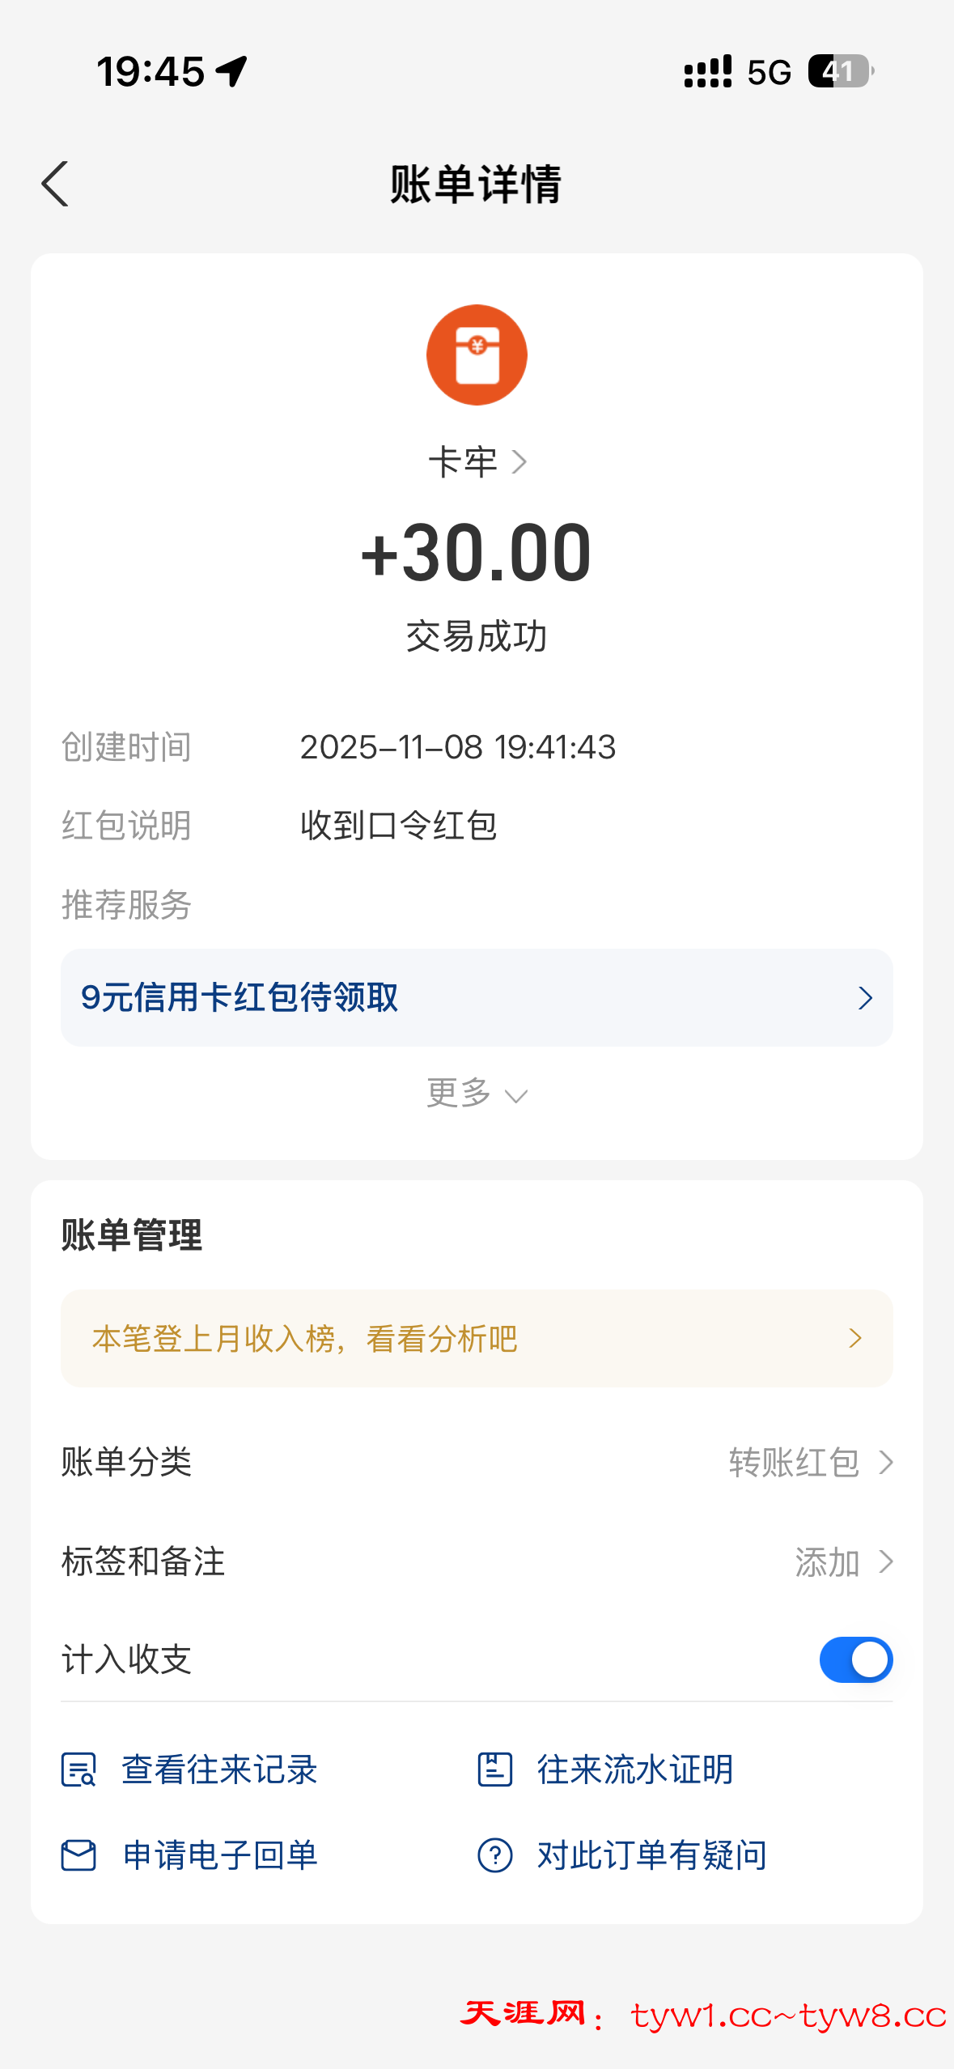Viewport: 954px width, 2069px height.
Task: Tap 对此订单有疑问 link
Action: pos(651,1855)
